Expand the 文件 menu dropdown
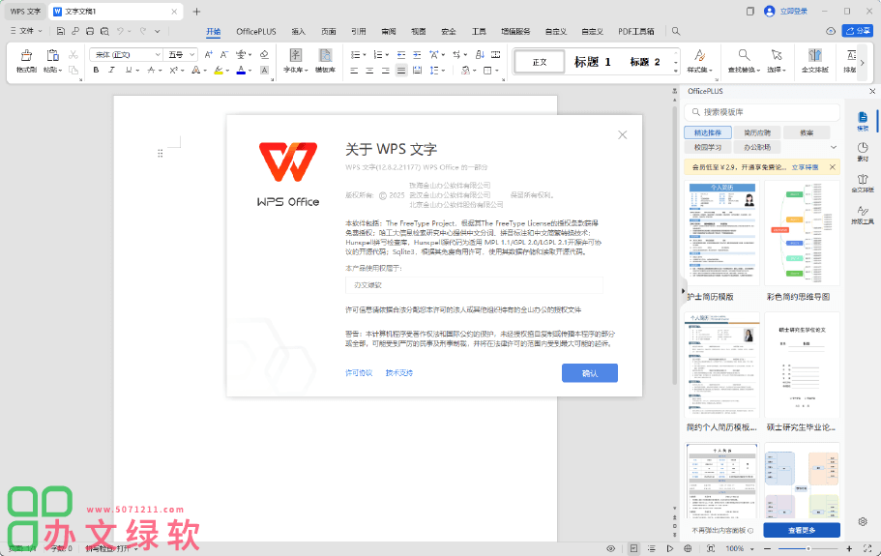 tap(26, 31)
